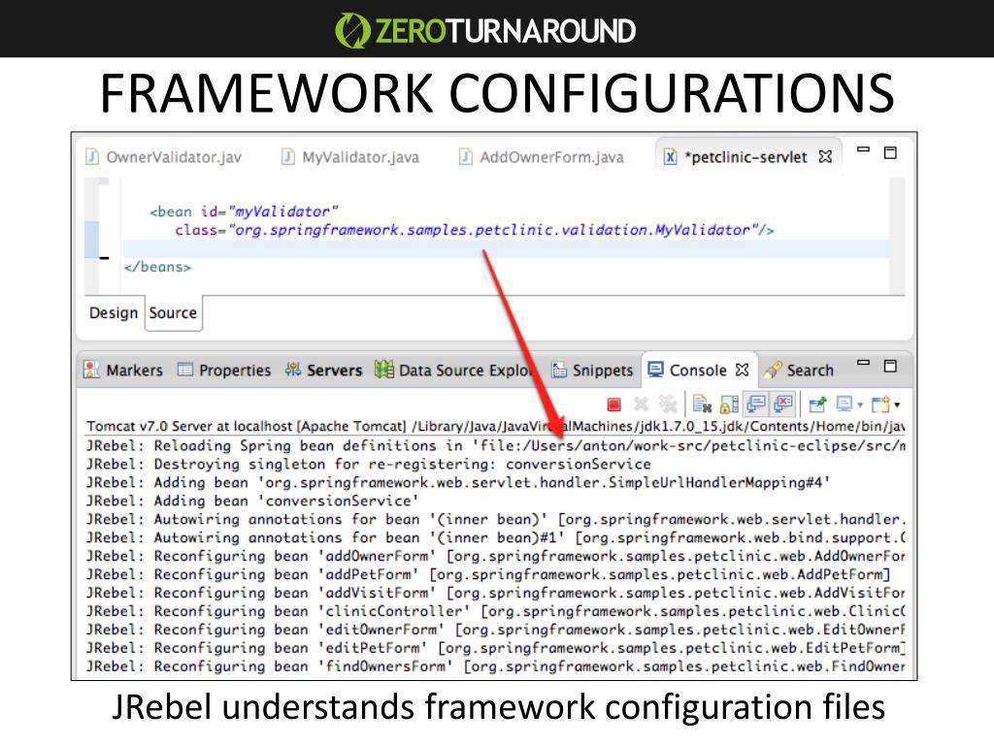Close the Console view tab
This screenshot has height=745, width=994.
pyautogui.click(x=743, y=370)
